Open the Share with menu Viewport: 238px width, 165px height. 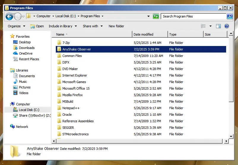[93, 26]
